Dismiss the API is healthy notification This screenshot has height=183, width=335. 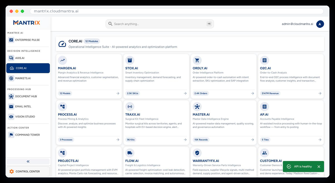pyautogui.click(x=319, y=167)
